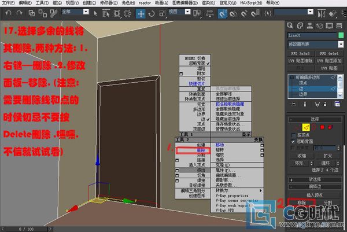Collapse the 可编辑多边形 stack tree node

tap(291, 78)
